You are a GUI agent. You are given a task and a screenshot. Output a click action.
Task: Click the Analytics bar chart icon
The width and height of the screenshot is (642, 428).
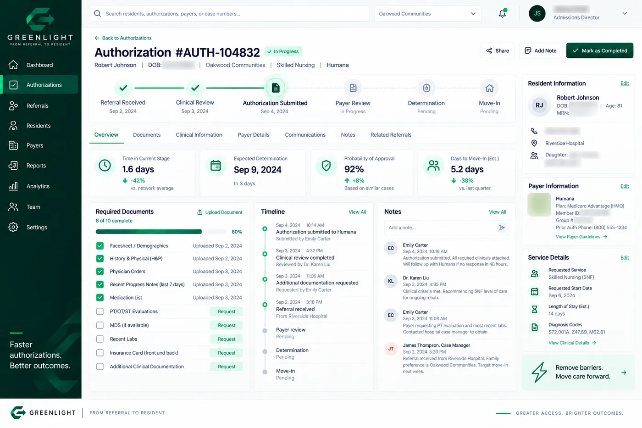point(13,186)
